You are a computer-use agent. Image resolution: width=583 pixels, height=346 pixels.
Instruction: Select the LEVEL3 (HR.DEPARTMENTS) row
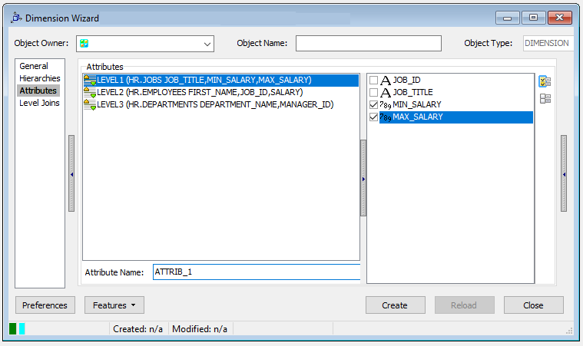click(x=221, y=104)
